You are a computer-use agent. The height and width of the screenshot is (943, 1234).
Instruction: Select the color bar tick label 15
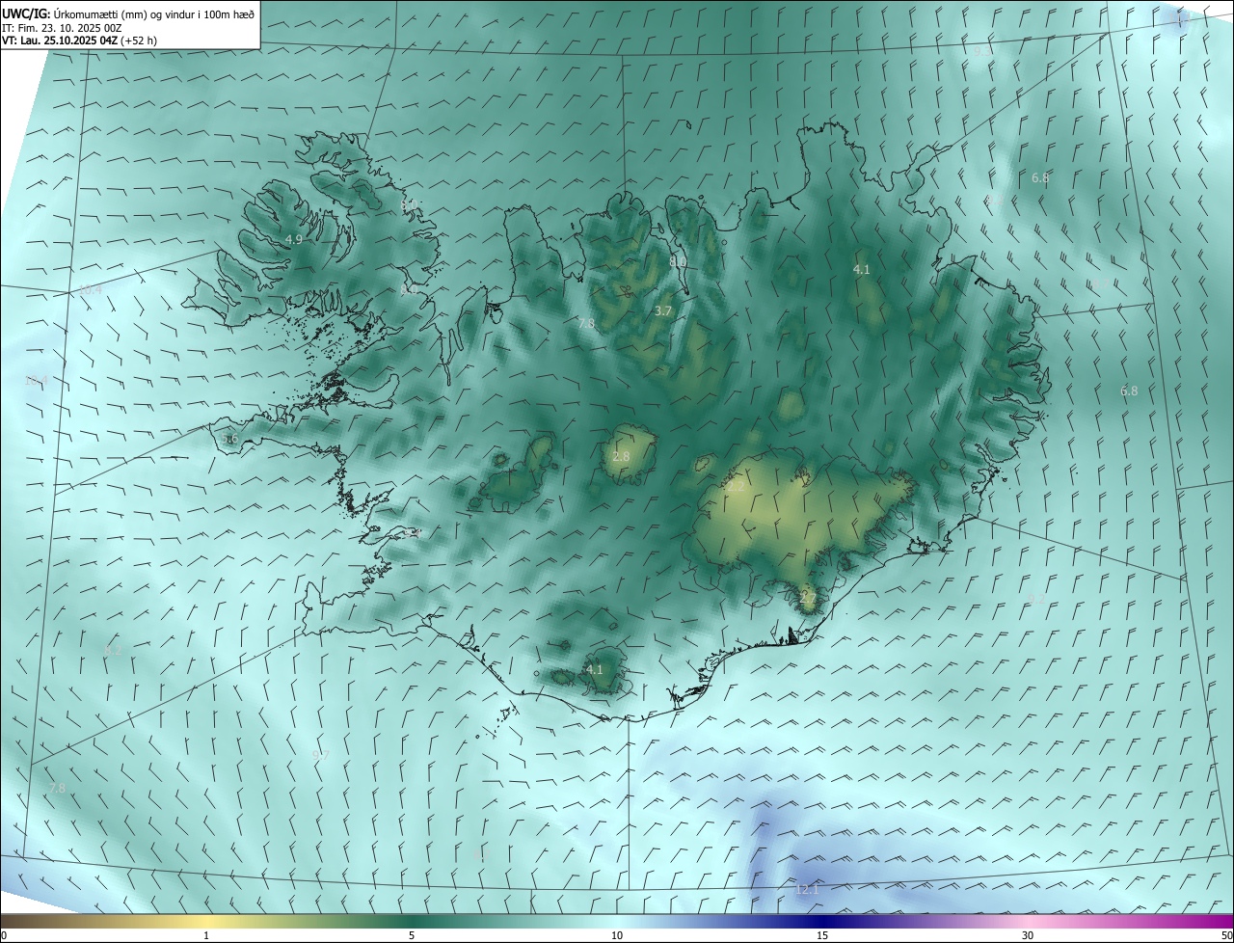tap(822, 935)
